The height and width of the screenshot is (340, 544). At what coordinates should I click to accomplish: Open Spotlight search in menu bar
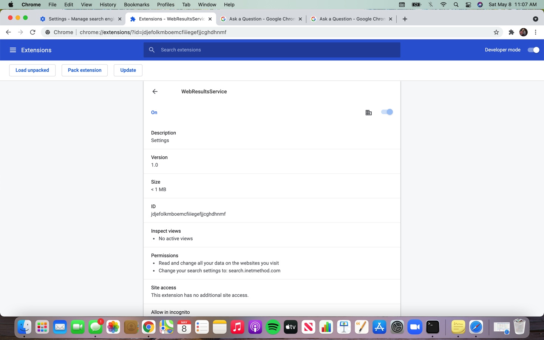coord(456,5)
